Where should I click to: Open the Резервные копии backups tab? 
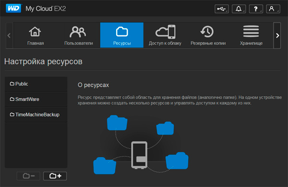click(208, 35)
